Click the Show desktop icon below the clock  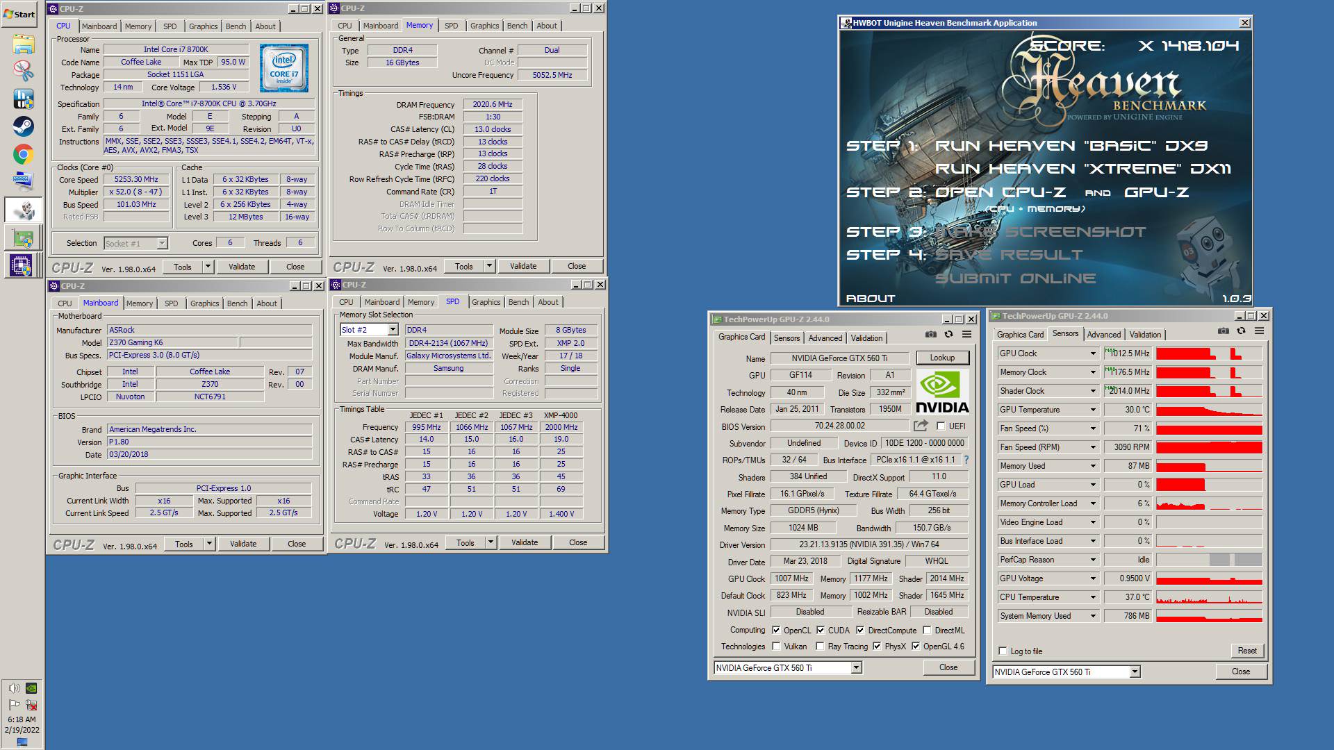(22, 742)
